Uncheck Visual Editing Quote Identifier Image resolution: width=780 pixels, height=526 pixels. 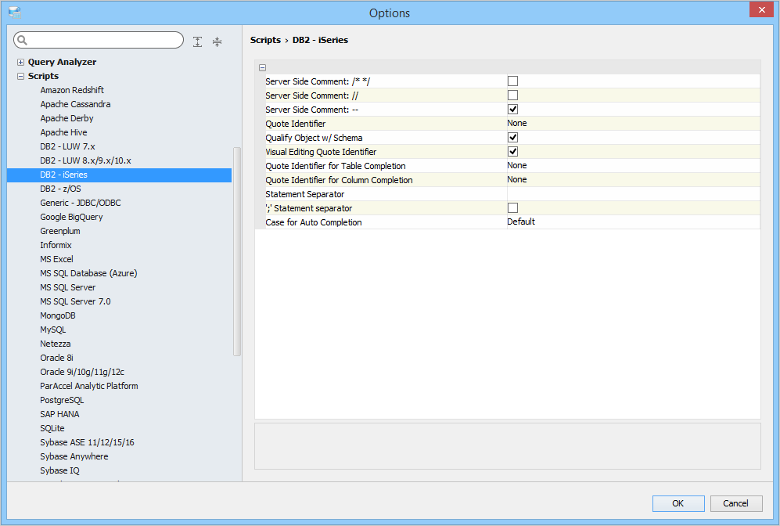point(512,151)
